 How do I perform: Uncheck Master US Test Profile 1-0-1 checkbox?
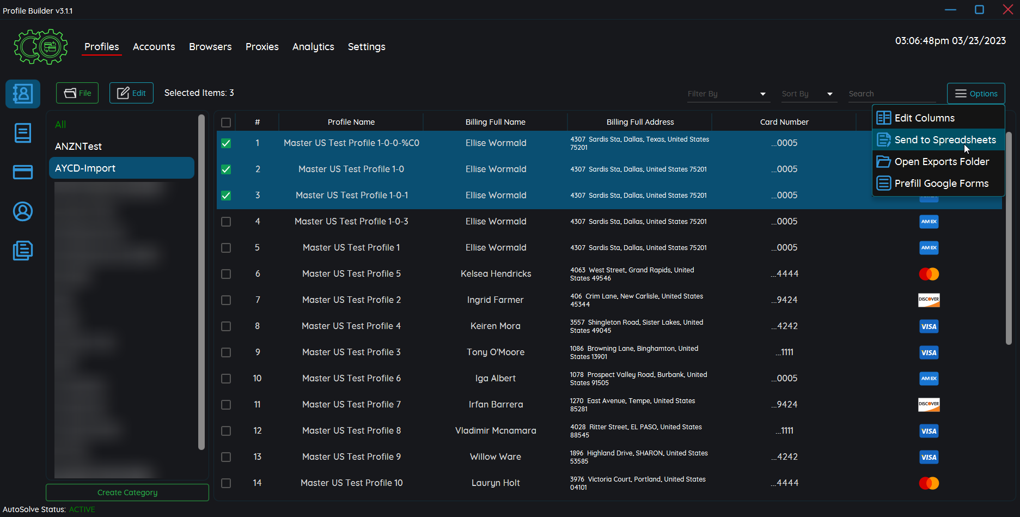(226, 196)
